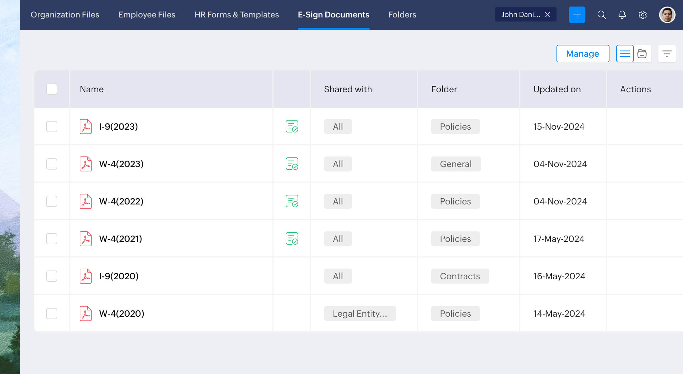The image size is (683, 374).
Task: Open the W-4(2022) document name
Action: [121, 201]
